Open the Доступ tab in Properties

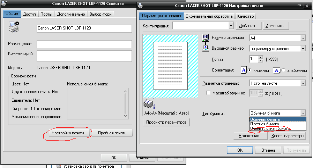(29, 14)
